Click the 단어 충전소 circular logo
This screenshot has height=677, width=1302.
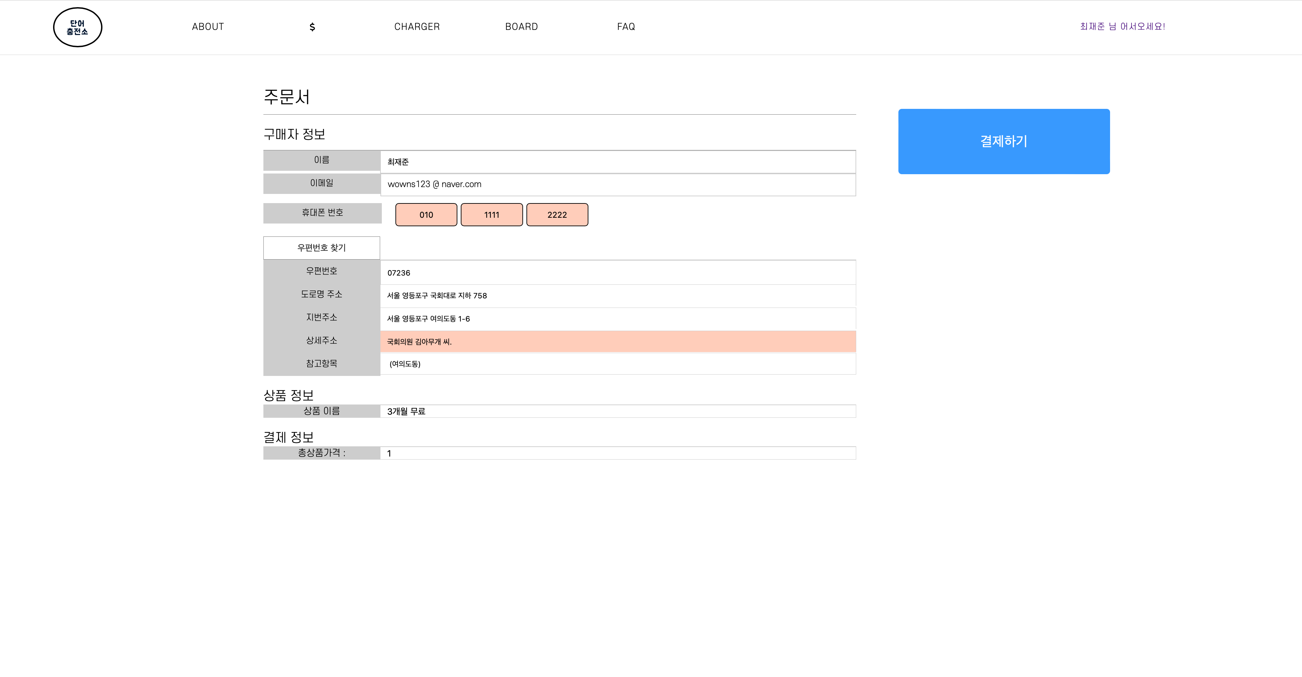(77, 27)
